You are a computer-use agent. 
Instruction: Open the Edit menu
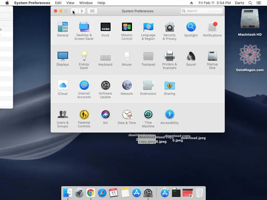(58, 3)
